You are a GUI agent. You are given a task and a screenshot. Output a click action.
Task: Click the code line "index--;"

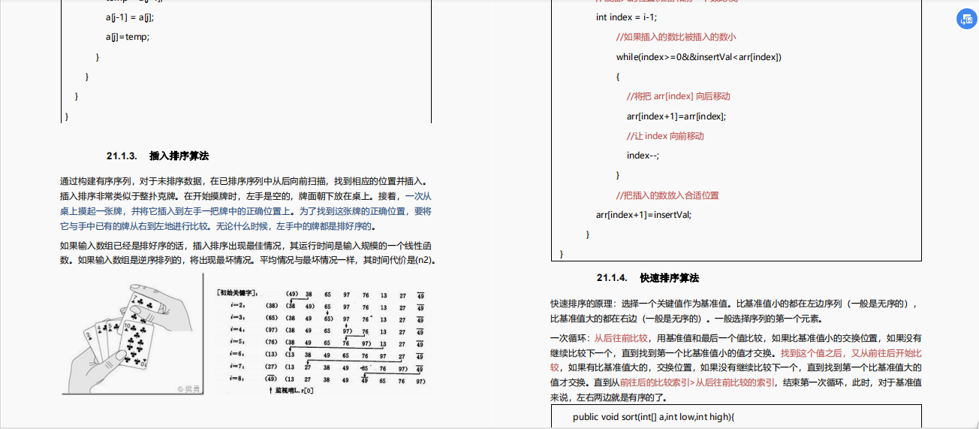643,156
